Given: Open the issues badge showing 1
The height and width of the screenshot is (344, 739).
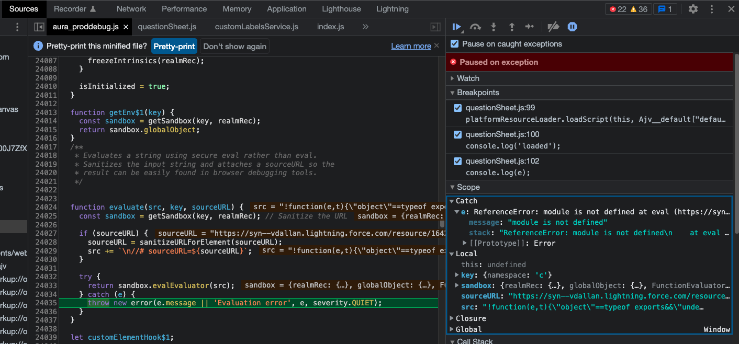Looking at the screenshot, I should 666,9.
